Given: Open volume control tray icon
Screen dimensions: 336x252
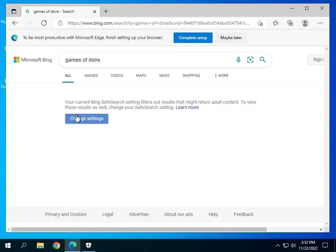Looking at the screenshot, I should [293, 245].
